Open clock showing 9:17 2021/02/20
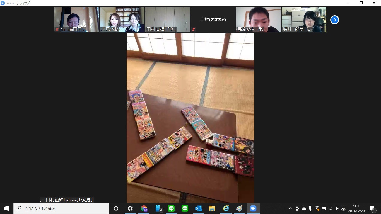381x214 pixels. pyautogui.click(x=356, y=208)
